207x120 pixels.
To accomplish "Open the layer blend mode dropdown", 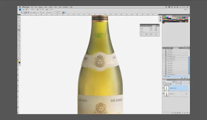I will 168,82.
